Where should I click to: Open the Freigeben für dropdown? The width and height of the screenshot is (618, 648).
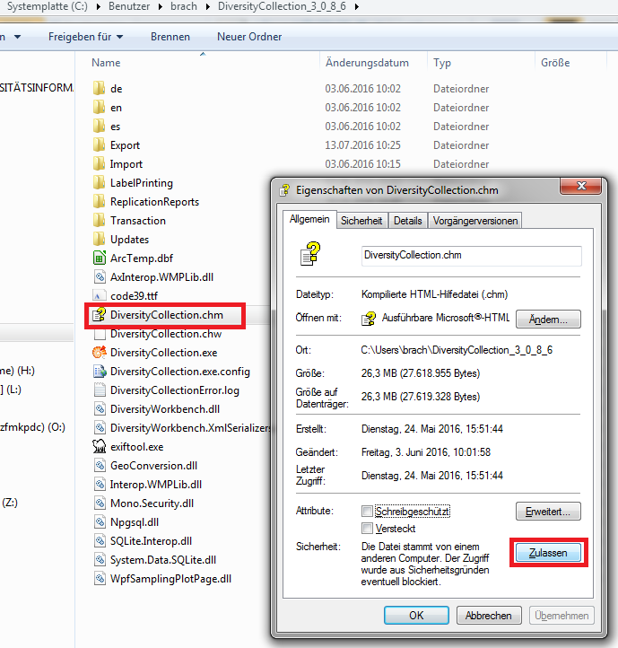click(85, 37)
